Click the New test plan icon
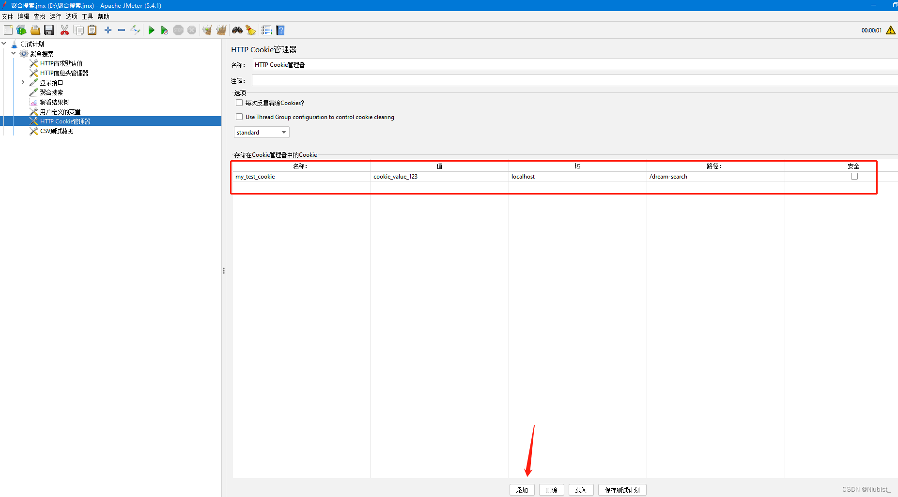 point(8,30)
